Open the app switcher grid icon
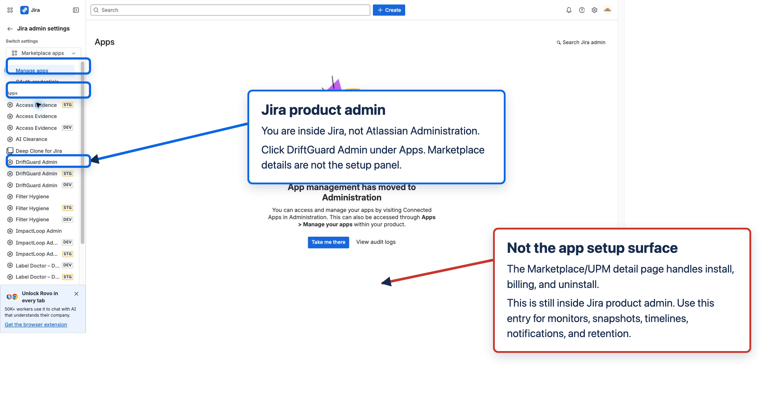Image resolution: width=772 pixels, height=416 pixels. 10,10
